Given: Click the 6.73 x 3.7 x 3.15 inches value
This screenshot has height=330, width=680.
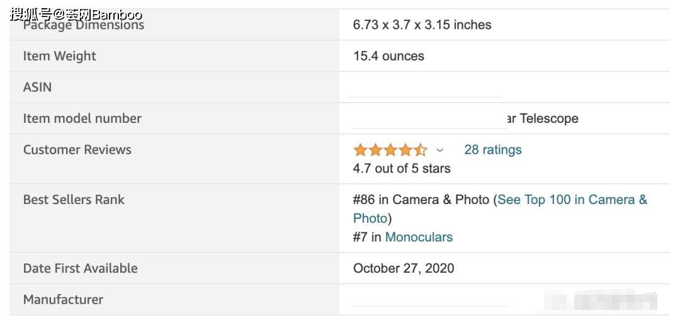Looking at the screenshot, I should 422,25.
